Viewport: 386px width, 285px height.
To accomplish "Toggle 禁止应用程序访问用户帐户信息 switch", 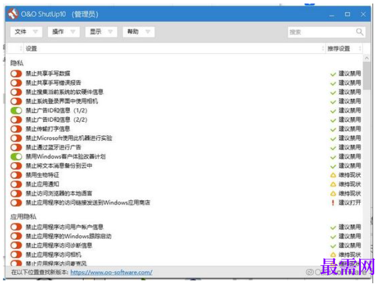I will click(x=16, y=226).
